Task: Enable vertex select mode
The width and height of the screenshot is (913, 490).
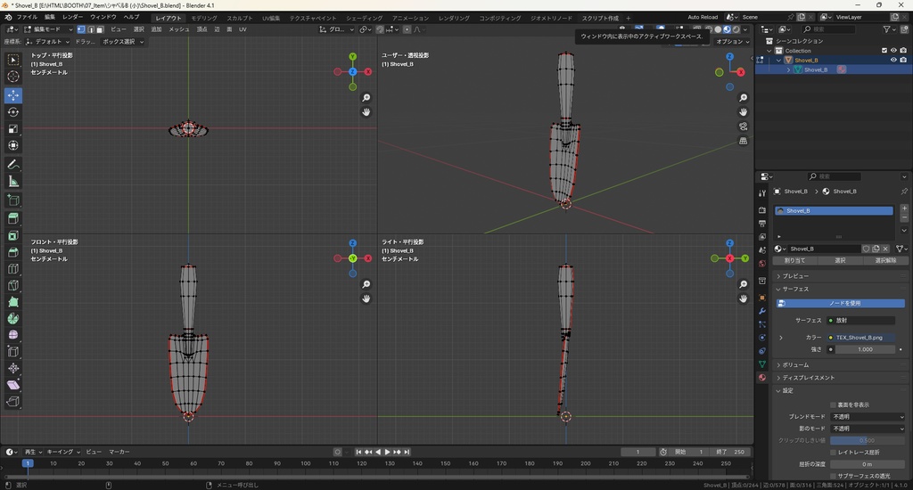Action: click(81, 29)
